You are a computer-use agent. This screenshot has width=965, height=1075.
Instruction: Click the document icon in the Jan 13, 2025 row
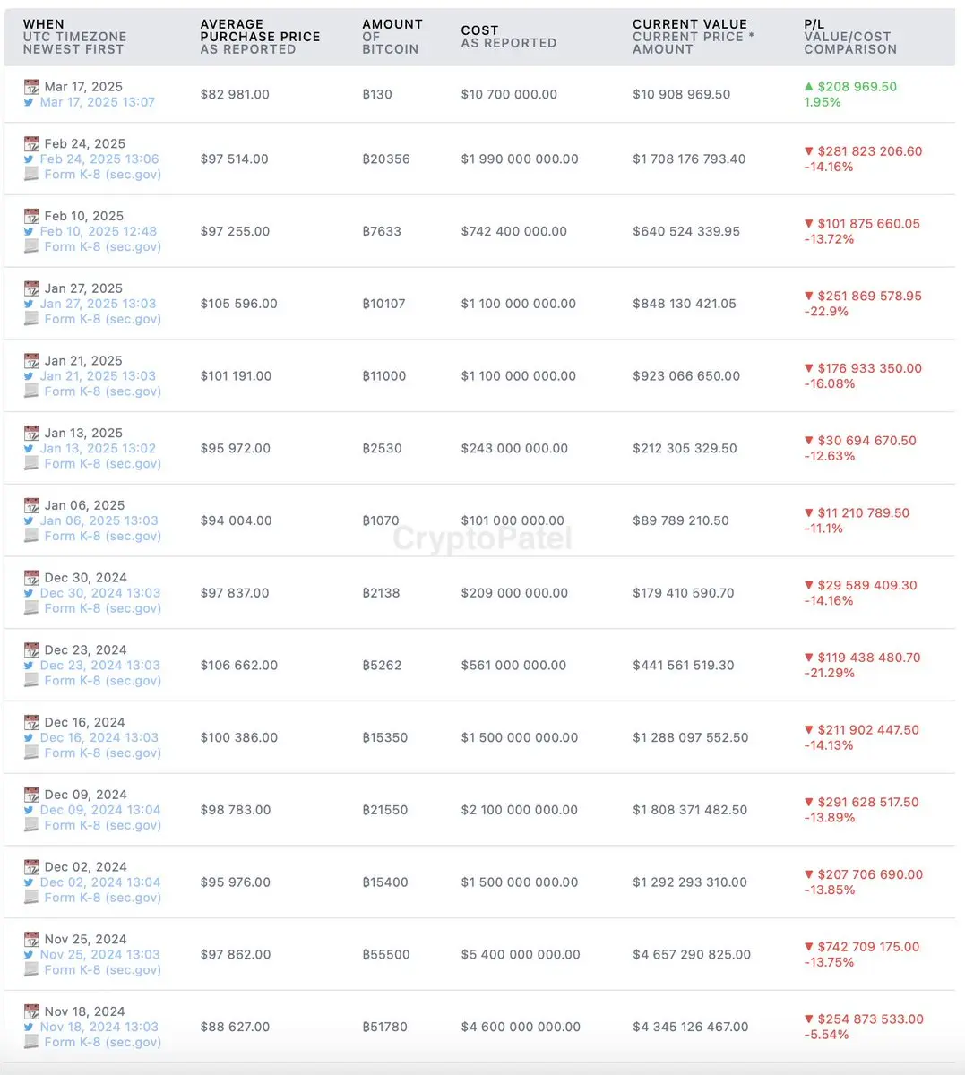pos(31,463)
